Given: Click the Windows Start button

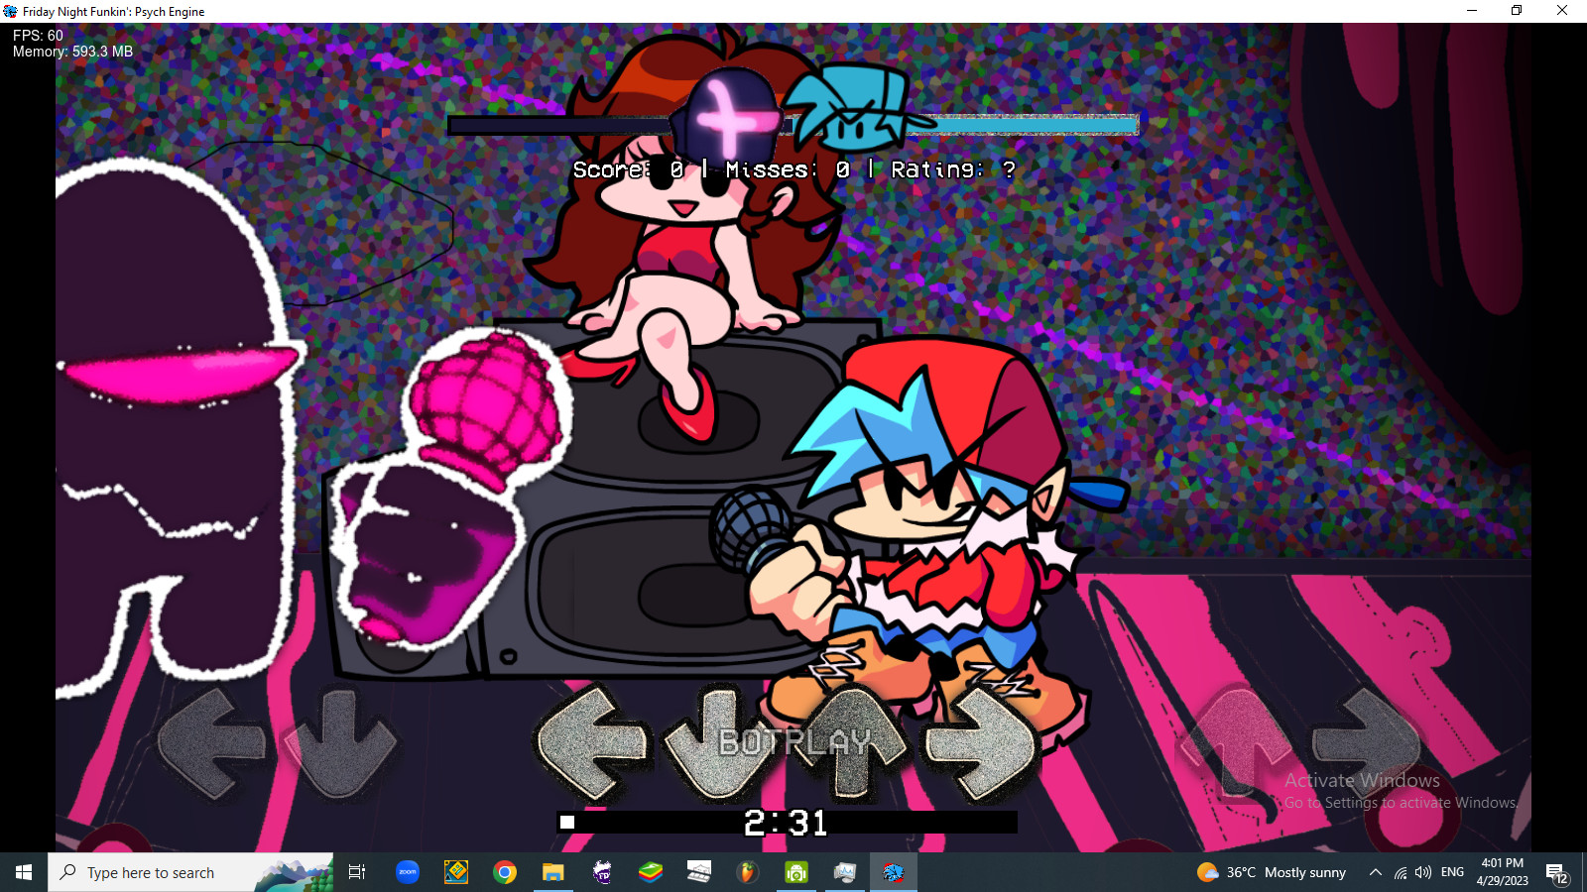Looking at the screenshot, I should (24, 872).
